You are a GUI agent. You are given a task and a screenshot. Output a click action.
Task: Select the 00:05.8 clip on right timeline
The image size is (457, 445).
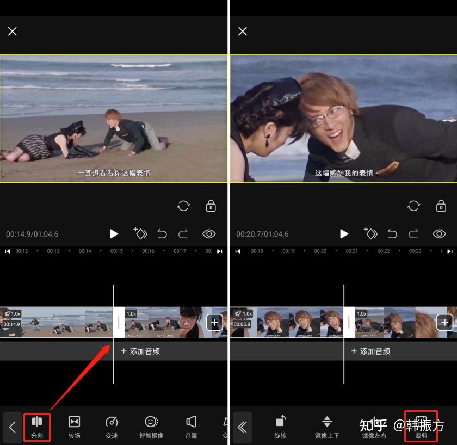pos(287,323)
